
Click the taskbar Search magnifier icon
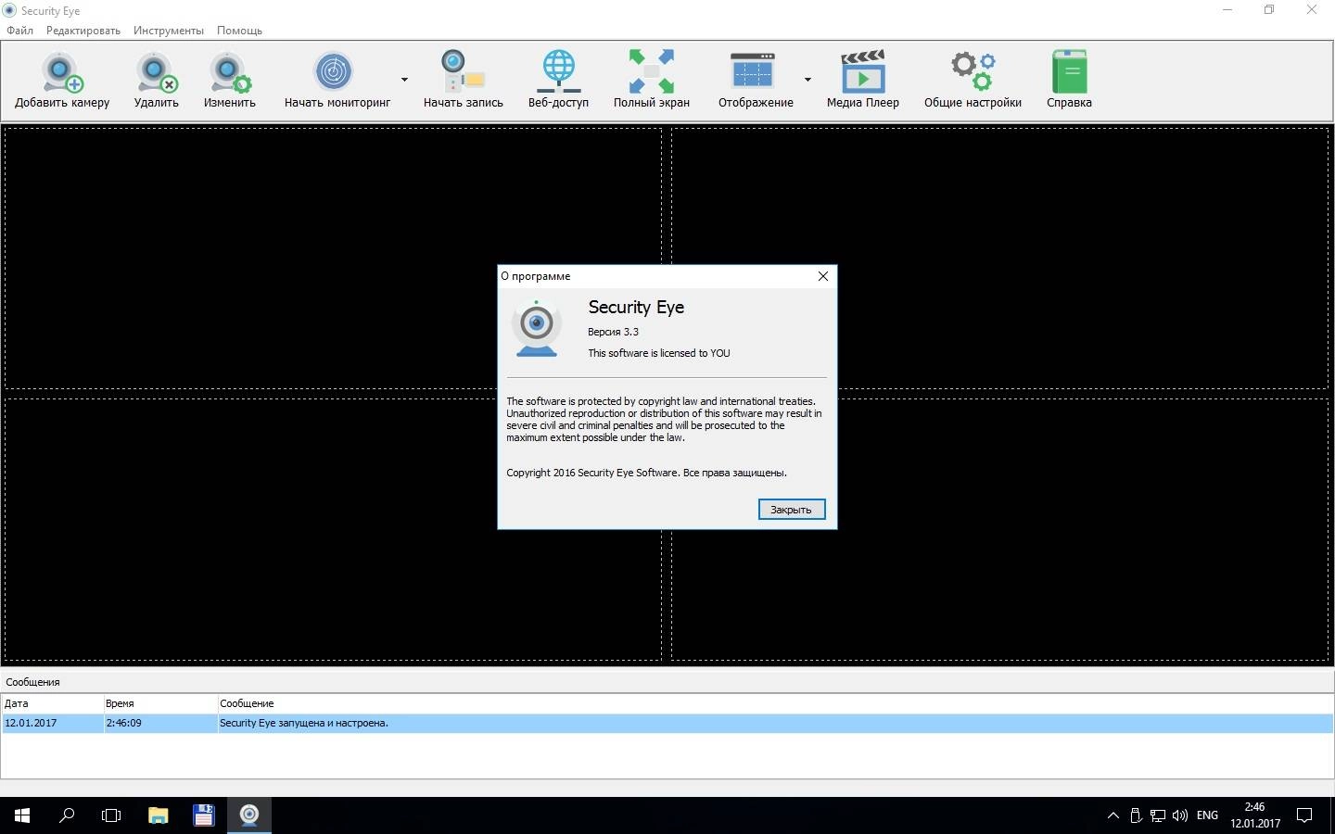coord(67,815)
